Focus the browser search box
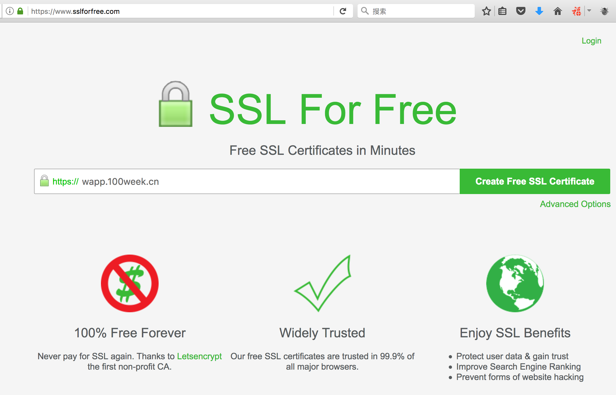The height and width of the screenshot is (395, 616). point(421,11)
